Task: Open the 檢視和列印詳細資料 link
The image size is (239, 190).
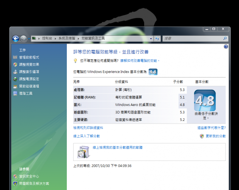Action: click(x=88, y=128)
